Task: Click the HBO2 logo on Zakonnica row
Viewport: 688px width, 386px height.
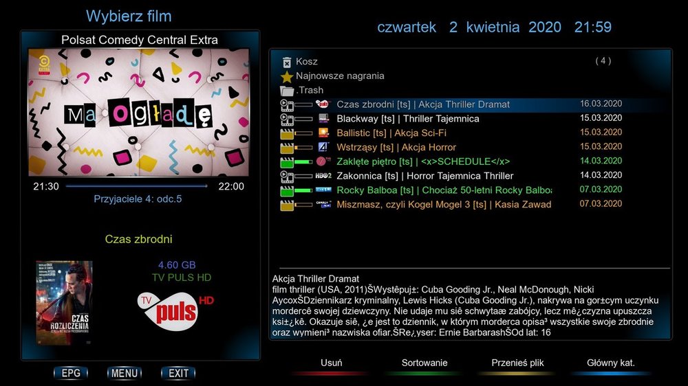Action: point(323,176)
